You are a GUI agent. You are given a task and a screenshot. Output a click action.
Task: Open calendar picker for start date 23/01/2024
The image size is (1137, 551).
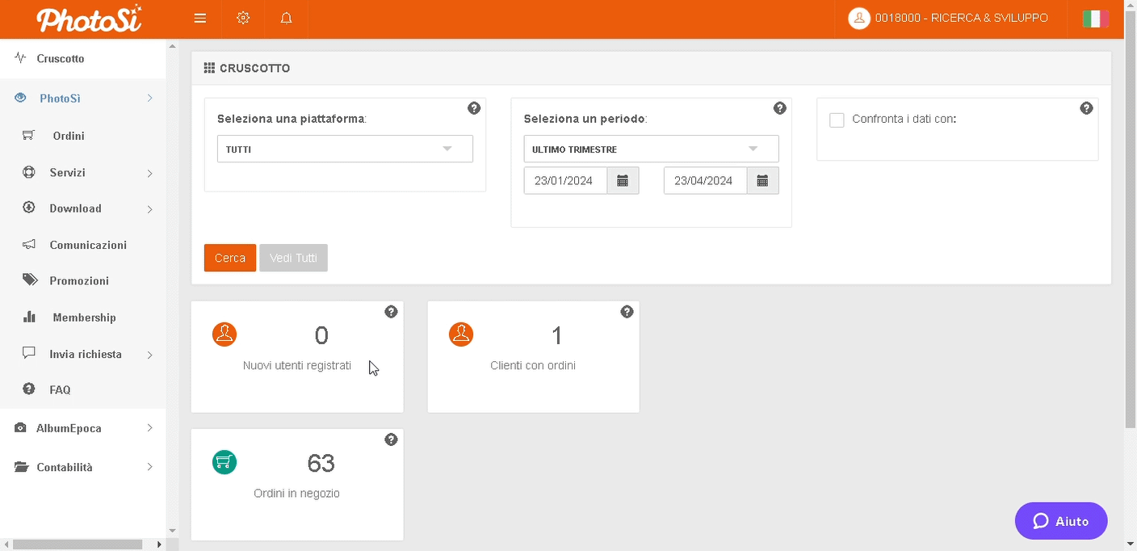coord(623,181)
